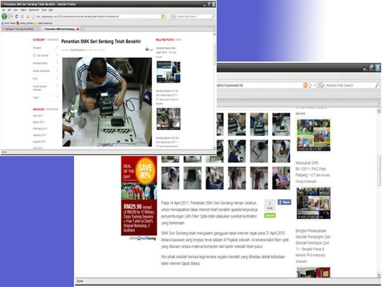Open the Pusat Sumber Sekolah category
This screenshot has width=382, height=287.
[x=40, y=88]
